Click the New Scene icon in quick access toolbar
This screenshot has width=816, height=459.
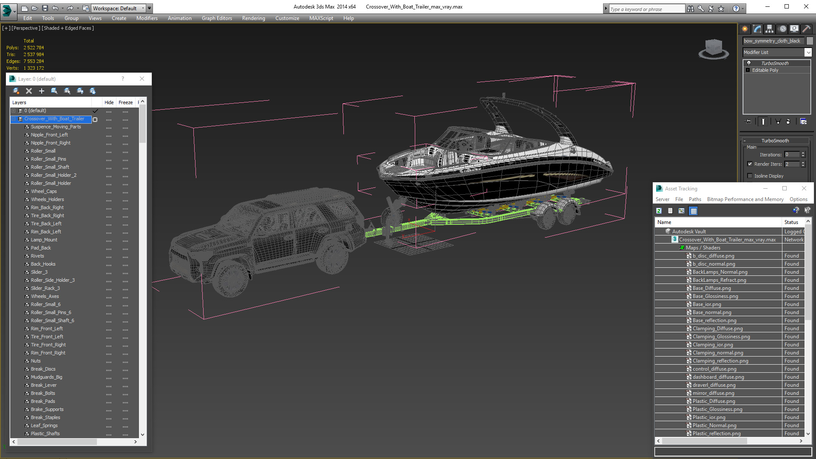25,8
